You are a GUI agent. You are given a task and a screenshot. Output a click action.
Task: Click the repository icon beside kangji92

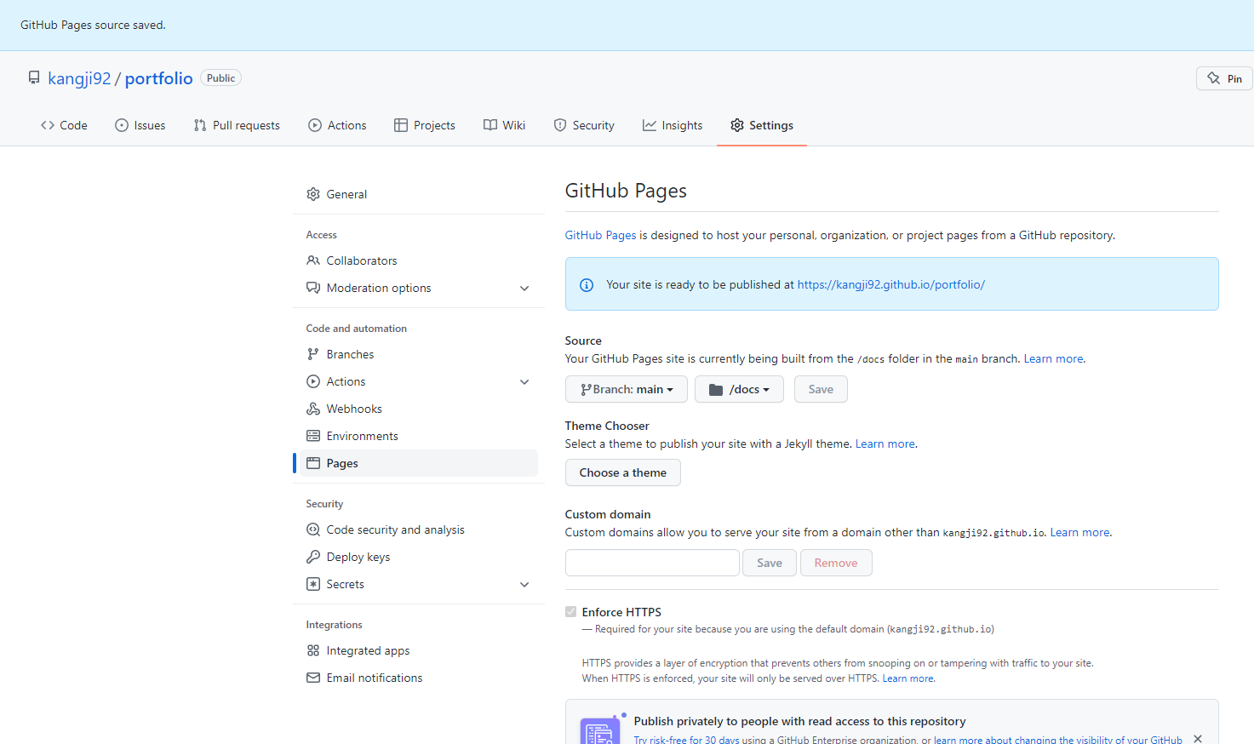pyautogui.click(x=34, y=77)
